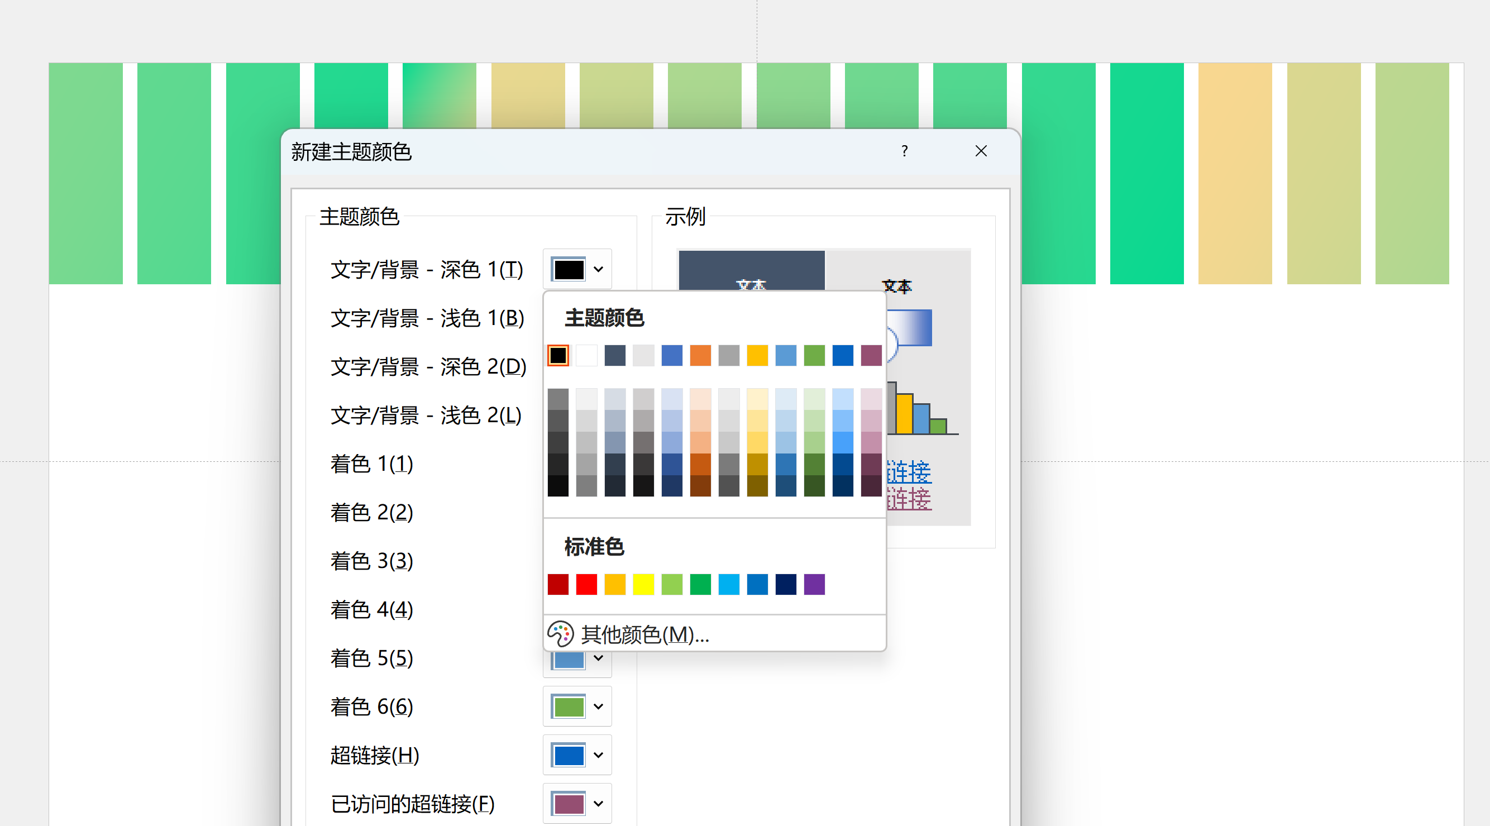Pick the white theme color swatch
Screen dimensions: 1490x826
tap(586, 355)
